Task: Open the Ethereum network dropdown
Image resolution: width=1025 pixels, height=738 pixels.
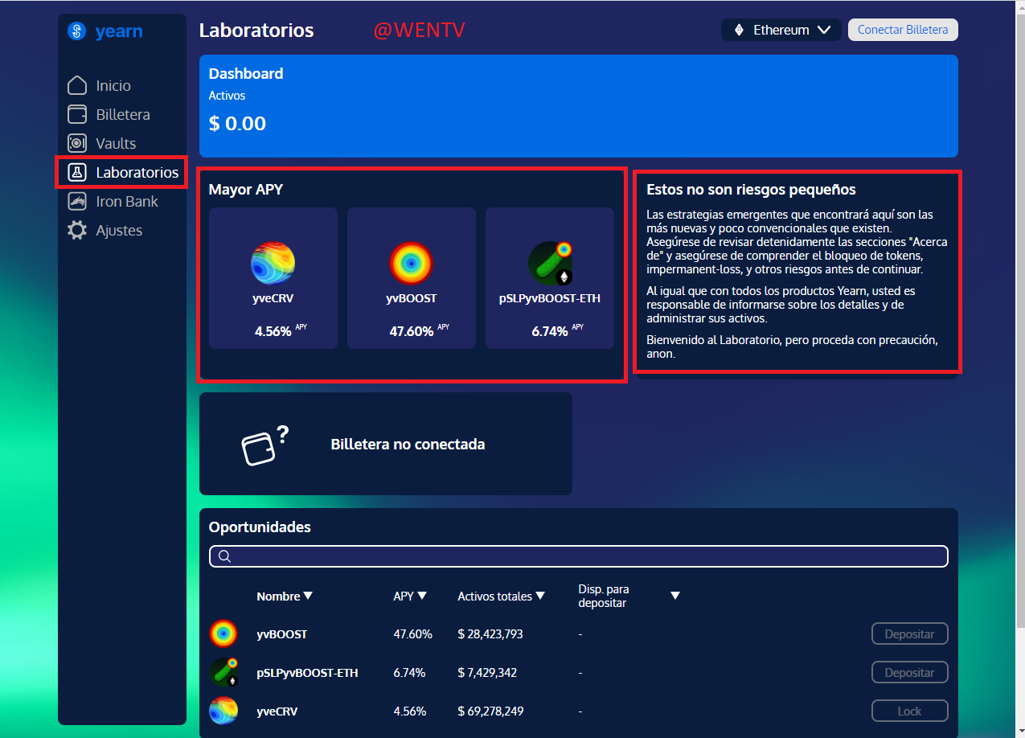Action: 781,30
